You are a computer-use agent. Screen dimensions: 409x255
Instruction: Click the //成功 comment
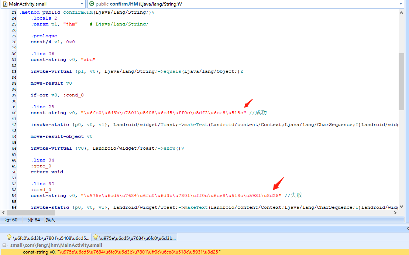tap(258, 113)
